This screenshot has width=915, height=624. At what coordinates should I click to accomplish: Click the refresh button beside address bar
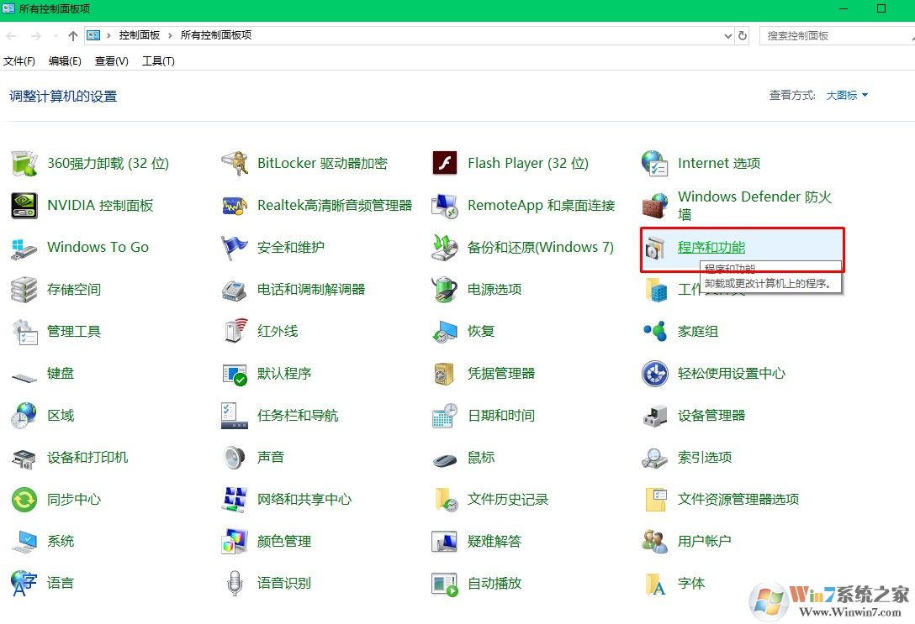point(743,35)
